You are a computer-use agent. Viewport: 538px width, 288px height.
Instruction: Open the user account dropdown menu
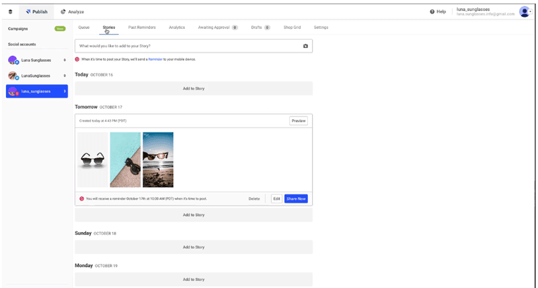(525, 11)
